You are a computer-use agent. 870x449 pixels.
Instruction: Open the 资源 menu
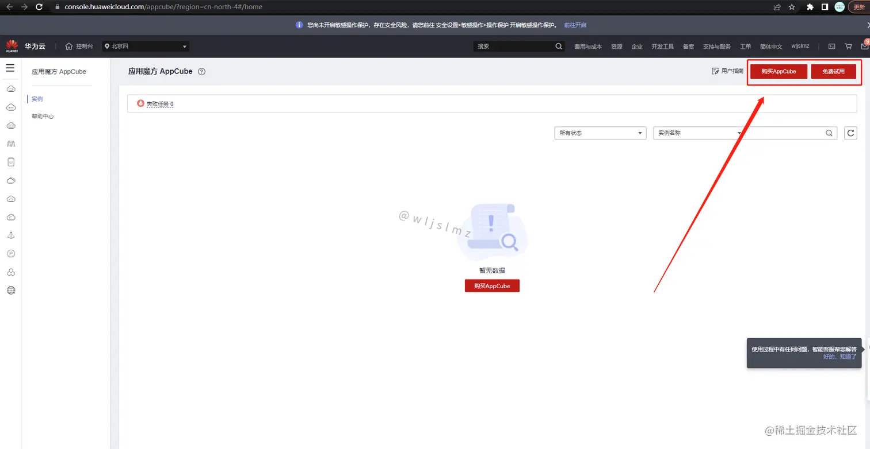click(x=617, y=47)
